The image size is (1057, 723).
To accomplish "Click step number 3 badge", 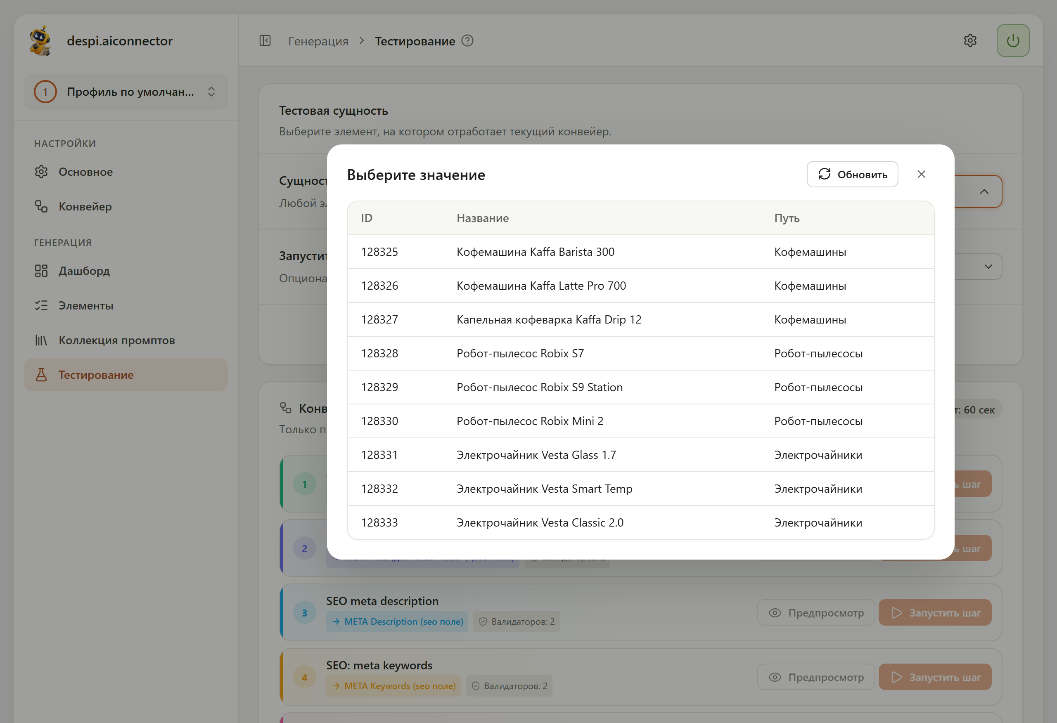I will [304, 613].
